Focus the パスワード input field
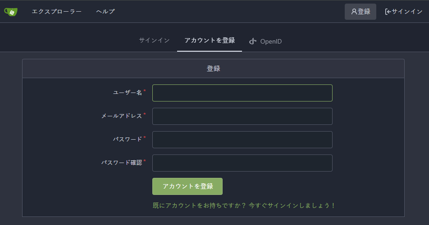 point(242,140)
